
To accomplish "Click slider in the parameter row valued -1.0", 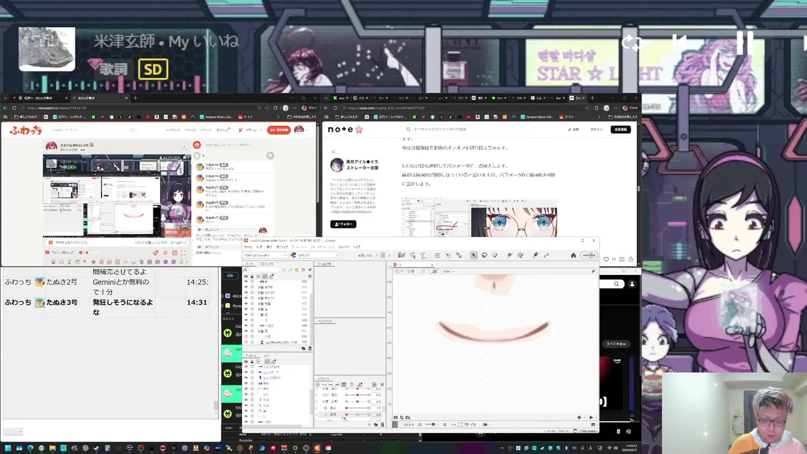I will click(357, 408).
